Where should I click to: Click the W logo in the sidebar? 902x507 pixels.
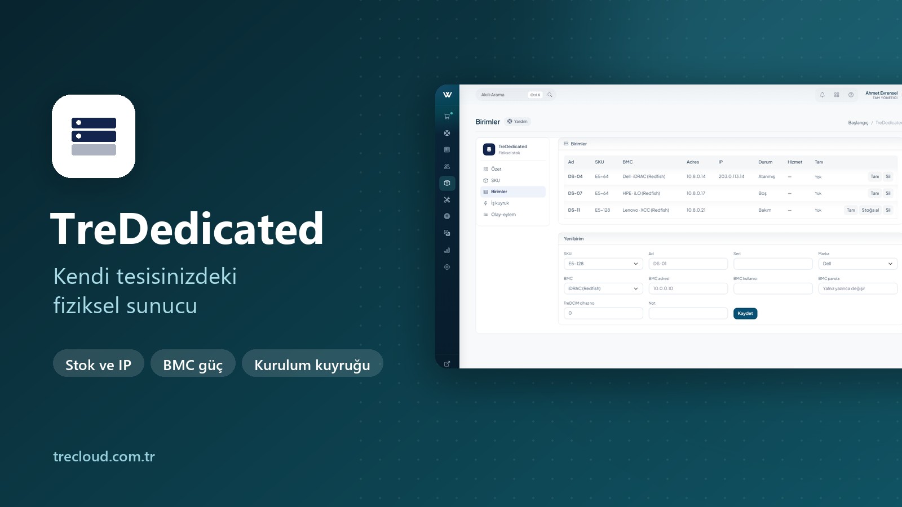447,95
